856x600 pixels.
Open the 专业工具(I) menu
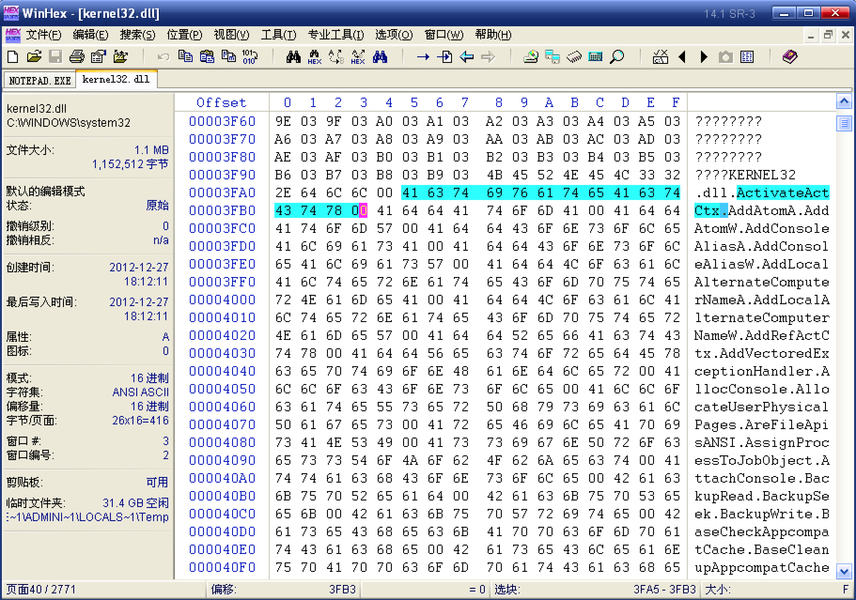[335, 35]
